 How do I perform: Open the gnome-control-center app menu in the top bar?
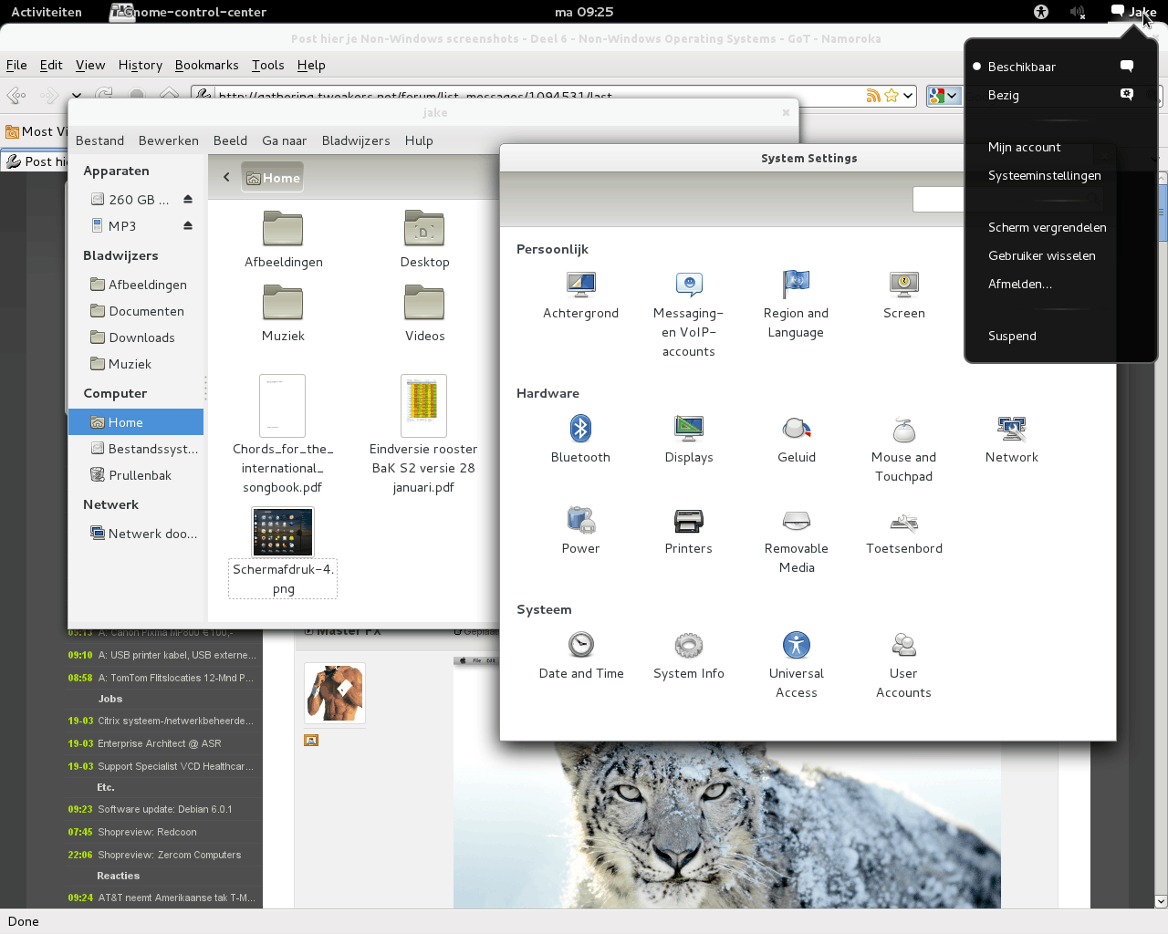coord(189,12)
